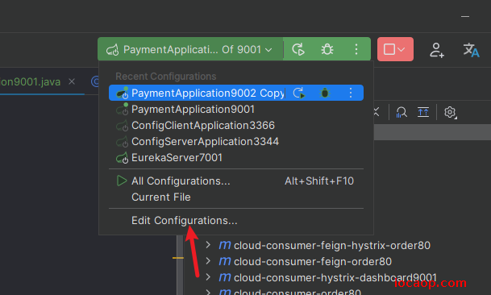Open Maven settings gear icon
This screenshot has width=491, height=295.
pos(450,112)
